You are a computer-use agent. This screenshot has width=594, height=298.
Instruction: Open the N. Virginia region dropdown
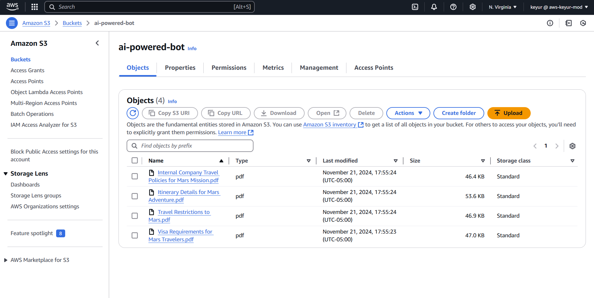pos(503,7)
